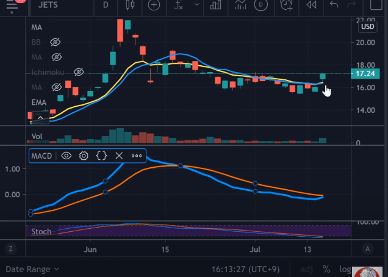Viewport: 388px width, 277px height.
Task: Click the Jul label on time axis
Action: (x=255, y=250)
